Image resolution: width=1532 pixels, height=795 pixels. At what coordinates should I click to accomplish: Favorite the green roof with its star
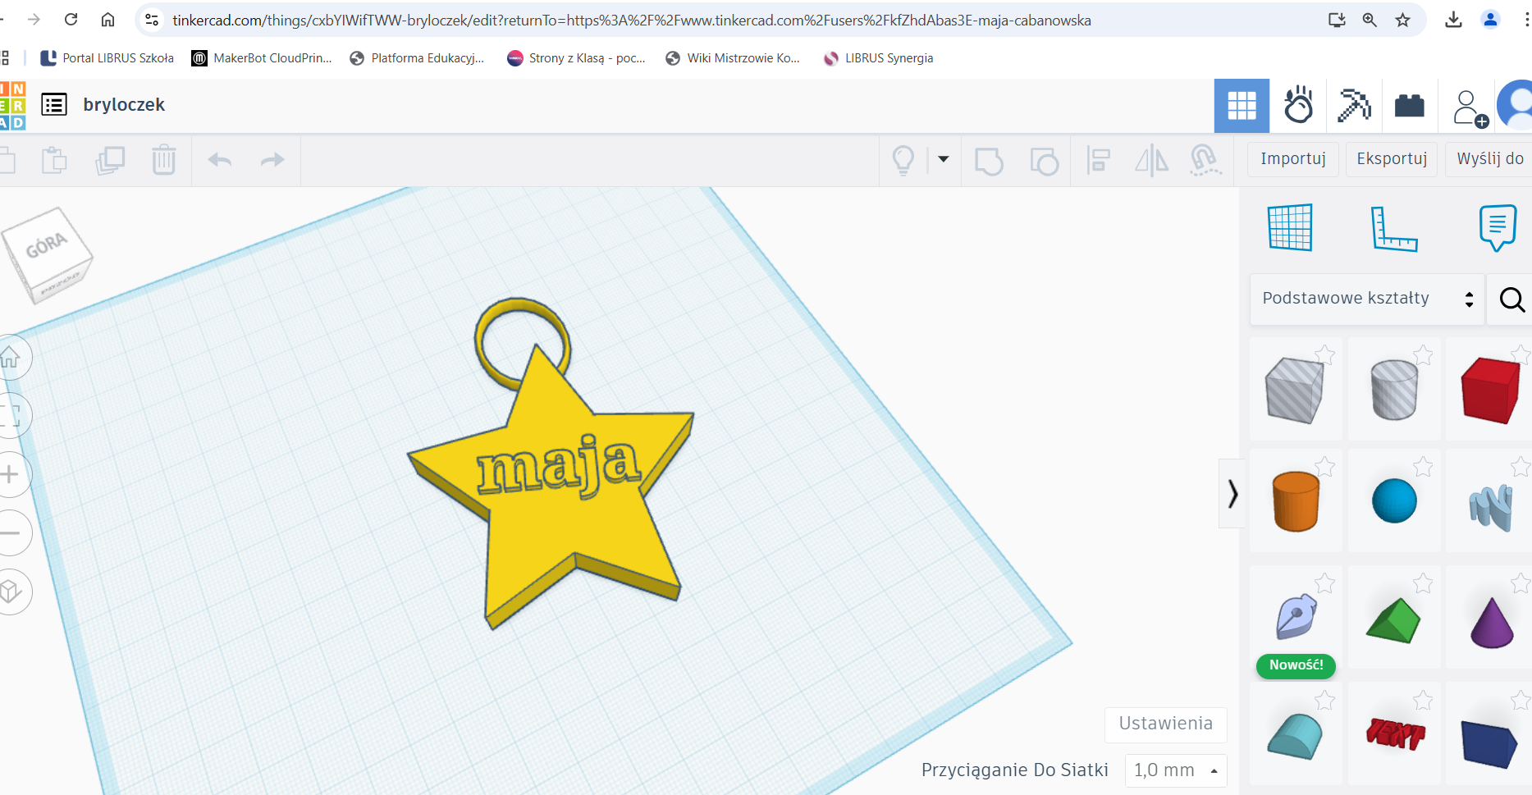click(x=1423, y=583)
